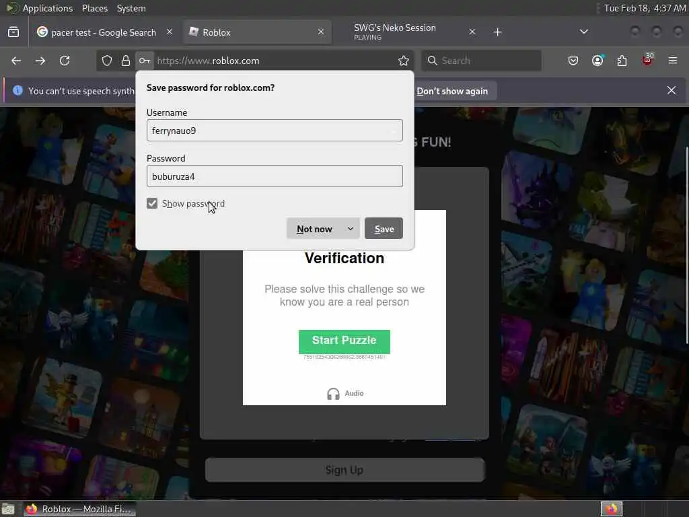Open the Places menu
This screenshot has height=517, width=689.
point(94,8)
